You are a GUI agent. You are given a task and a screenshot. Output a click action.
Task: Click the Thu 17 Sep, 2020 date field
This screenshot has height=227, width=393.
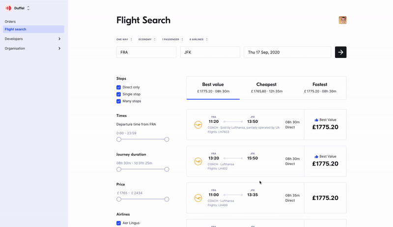pyautogui.click(x=287, y=52)
